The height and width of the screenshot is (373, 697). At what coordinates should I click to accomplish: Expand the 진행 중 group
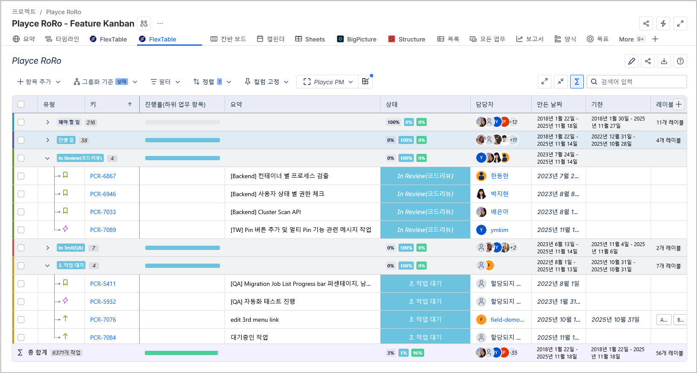(x=47, y=140)
